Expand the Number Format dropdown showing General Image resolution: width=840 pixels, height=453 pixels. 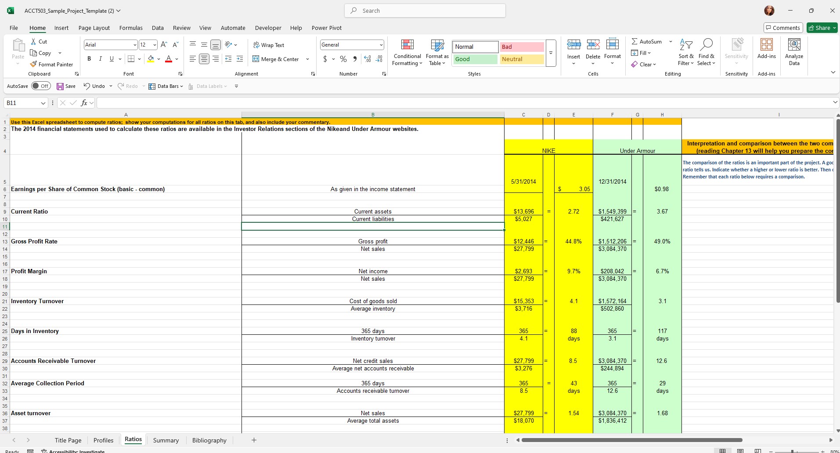click(379, 44)
